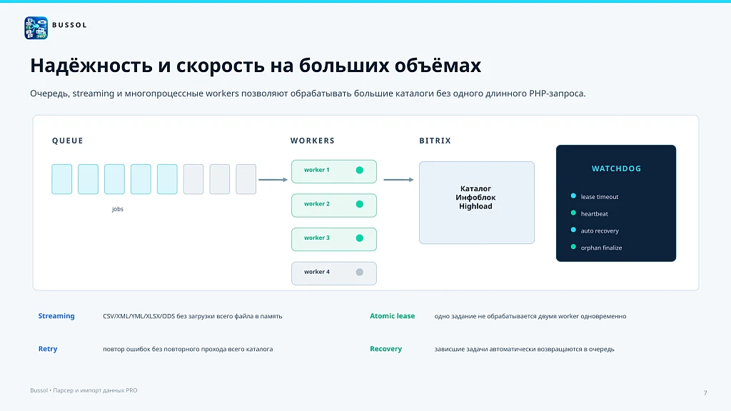This screenshot has width=731, height=411.
Task: Click the одно задание не обрабатывается text
Action: point(530,316)
